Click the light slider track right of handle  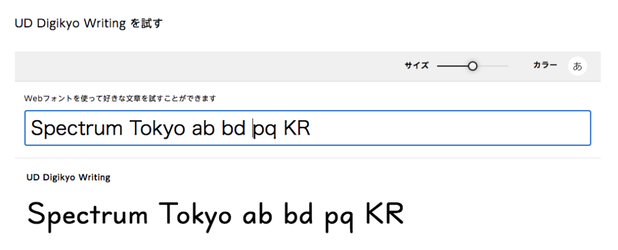point(493,66)
